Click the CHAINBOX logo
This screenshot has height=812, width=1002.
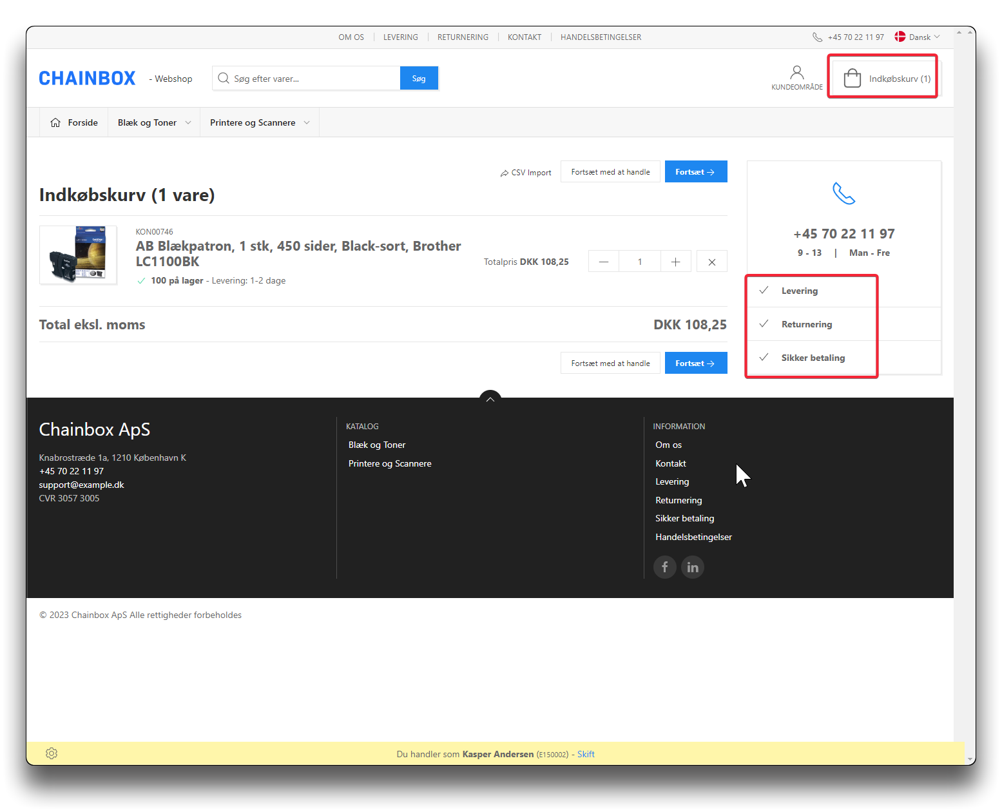(87, 78)
